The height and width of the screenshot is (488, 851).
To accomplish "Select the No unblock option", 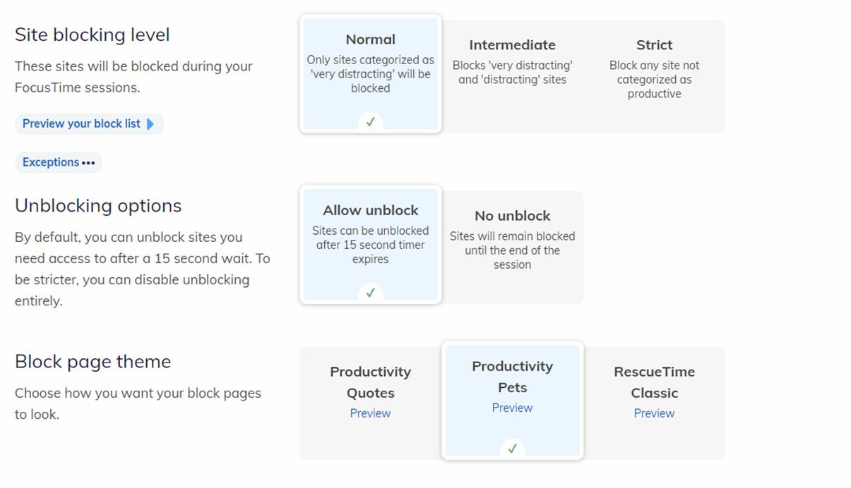I will click(512, 243).
